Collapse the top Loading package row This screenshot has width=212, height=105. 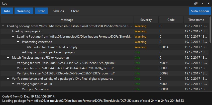point(3,26)
